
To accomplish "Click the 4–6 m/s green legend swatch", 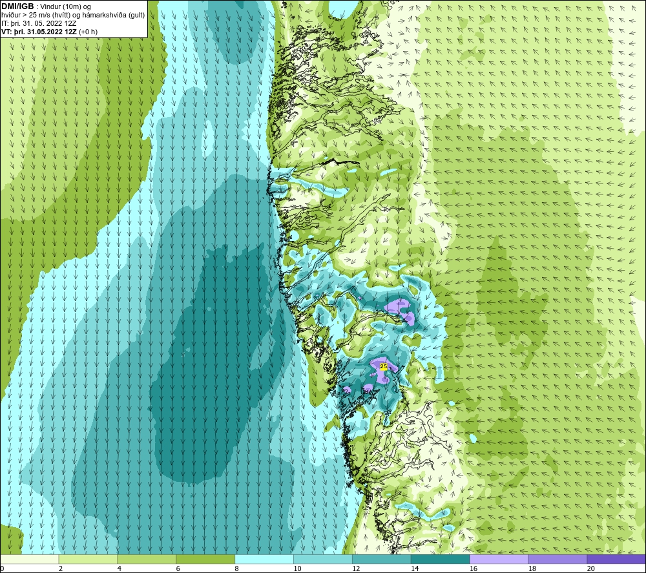I will coord(147,559).
